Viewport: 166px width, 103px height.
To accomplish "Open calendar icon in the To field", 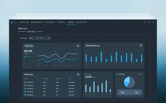I will coord(49,38).
